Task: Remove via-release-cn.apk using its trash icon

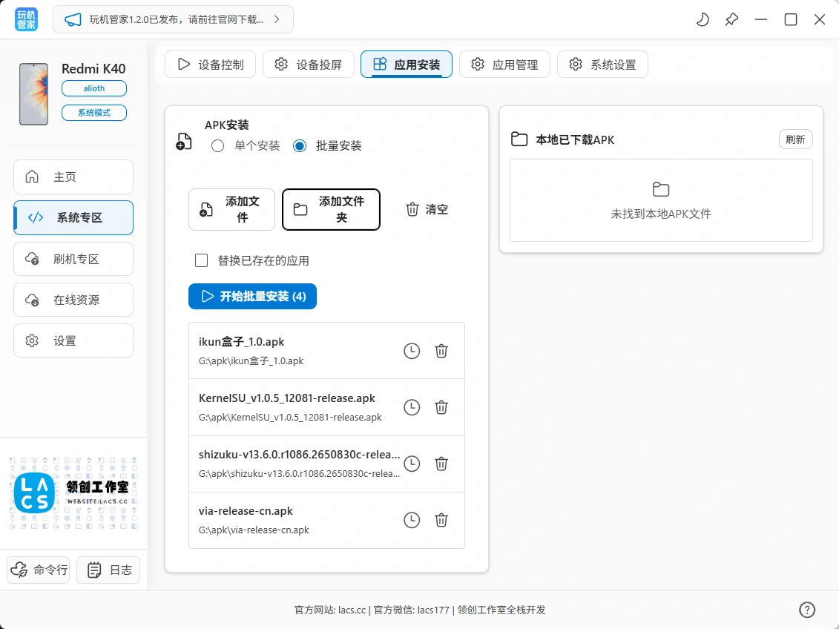Action: tap(441, 520)
